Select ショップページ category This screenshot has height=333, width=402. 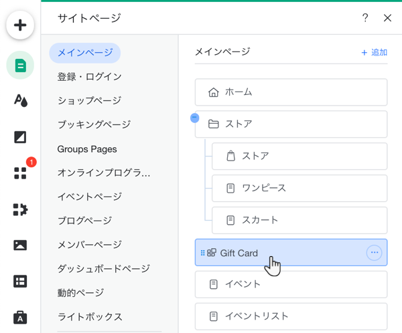click(x=89, y=101)
